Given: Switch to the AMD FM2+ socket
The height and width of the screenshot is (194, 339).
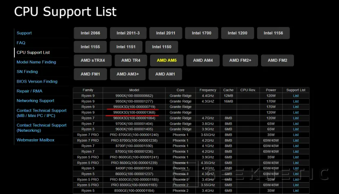Looking at the screenshot, I should (x=240, y=60).
